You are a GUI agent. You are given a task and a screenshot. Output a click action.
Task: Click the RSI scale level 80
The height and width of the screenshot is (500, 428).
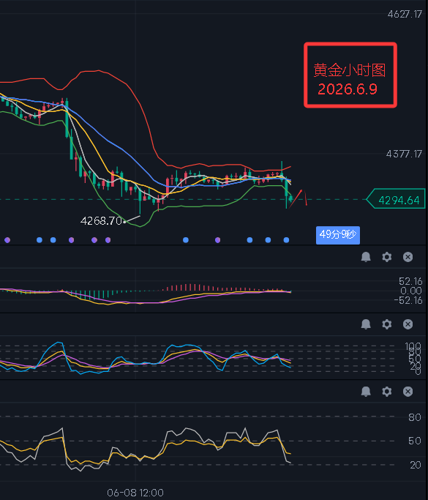click(415, 417)
